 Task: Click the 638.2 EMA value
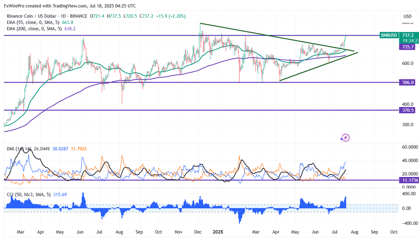pos(70,28)
